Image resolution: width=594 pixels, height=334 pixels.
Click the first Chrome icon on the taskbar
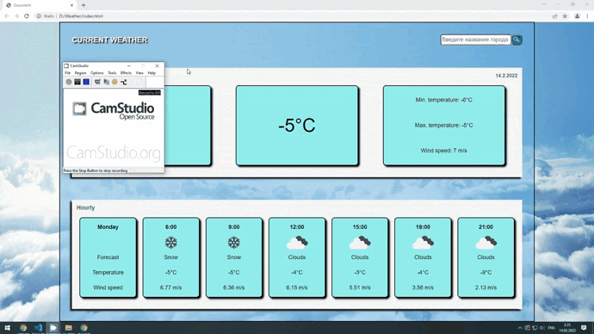pyautogui.click(x=23, y=328)
